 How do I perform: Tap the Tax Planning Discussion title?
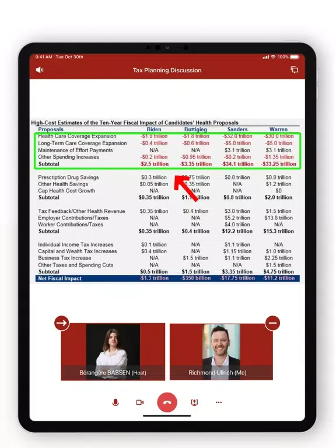167,70
